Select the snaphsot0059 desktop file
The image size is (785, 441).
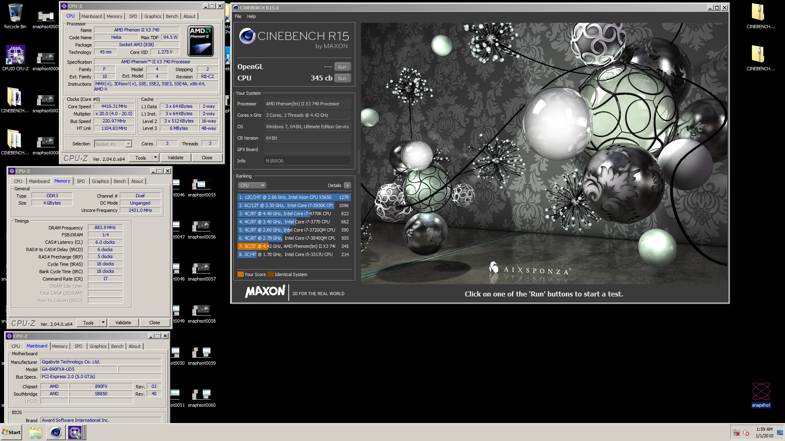coord(202,356)
